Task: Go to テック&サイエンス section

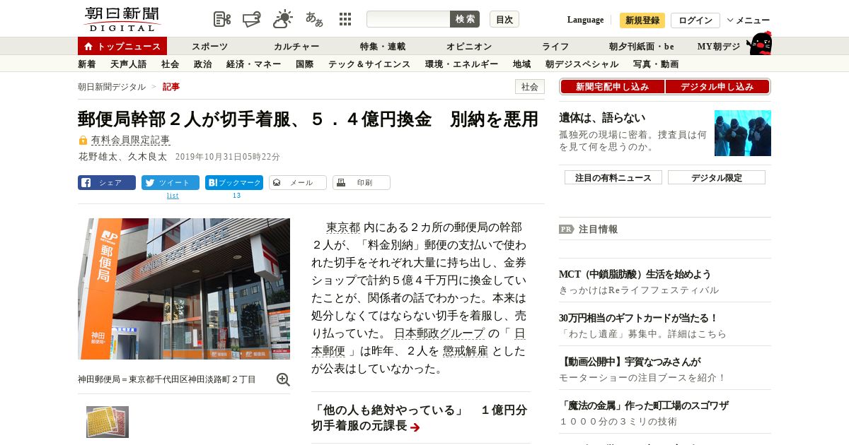Action: pos(369,64)
